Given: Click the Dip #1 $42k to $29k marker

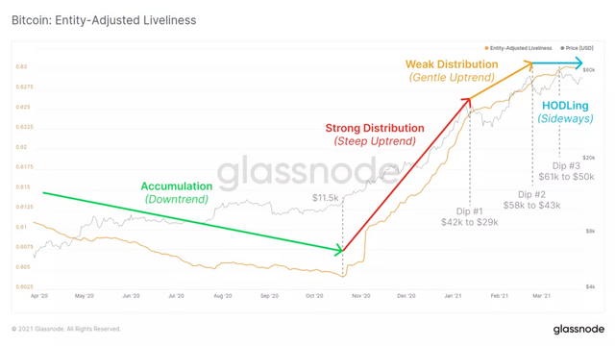Looking at the screenshot, I should click(470, 217).
